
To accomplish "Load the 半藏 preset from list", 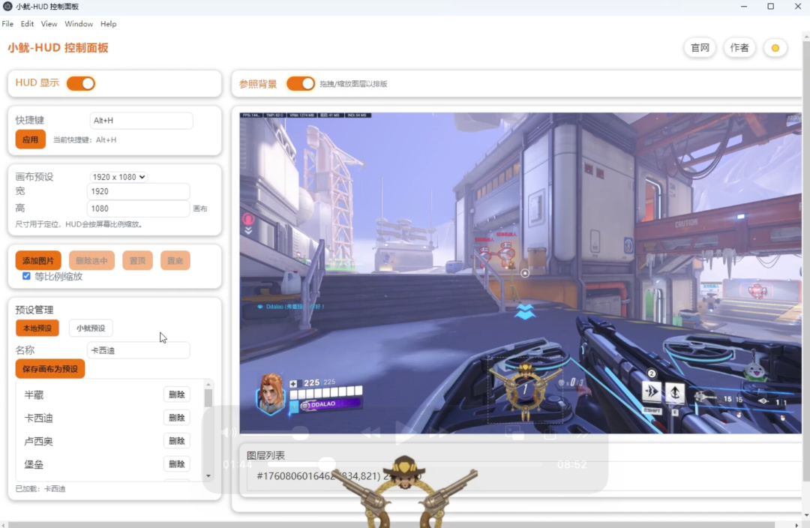I will pyautogui.click(x=34, y=394).
